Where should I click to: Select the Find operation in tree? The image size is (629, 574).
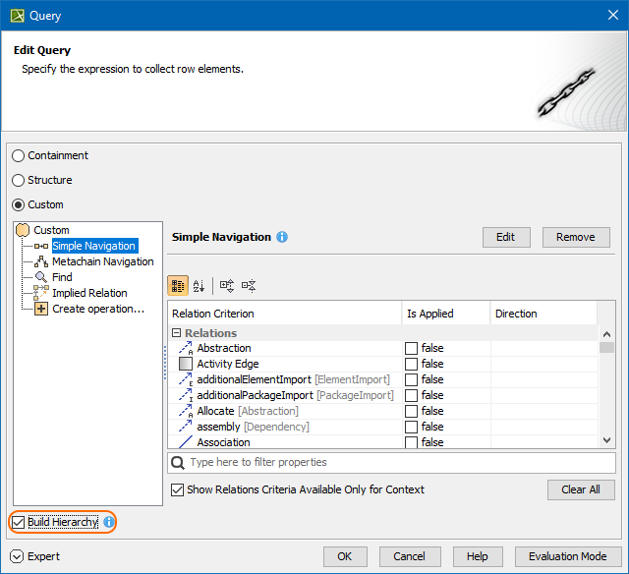(62, 277)
